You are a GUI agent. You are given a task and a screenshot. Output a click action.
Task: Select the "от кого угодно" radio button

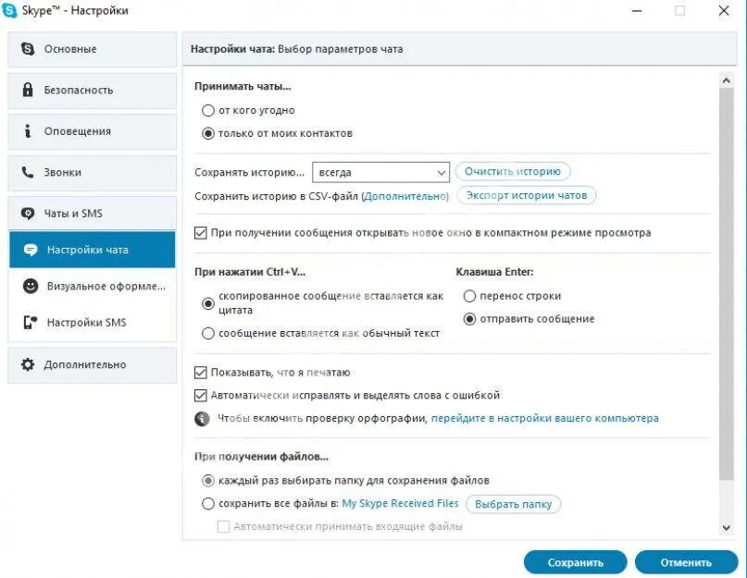pos(208,110)
